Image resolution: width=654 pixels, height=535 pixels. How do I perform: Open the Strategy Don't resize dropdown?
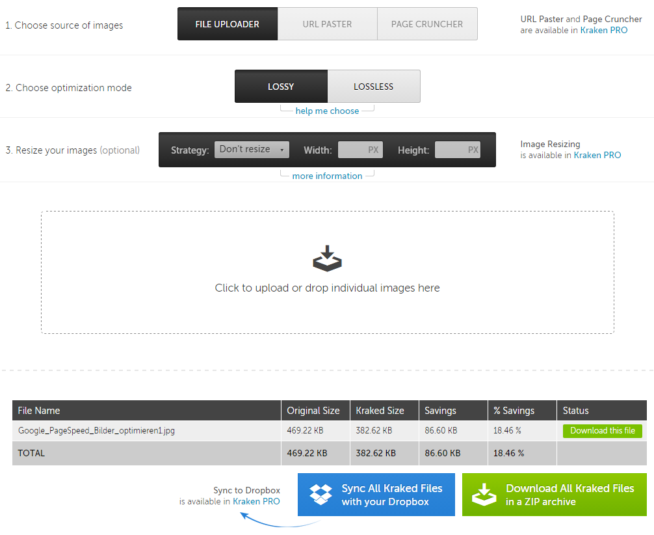click(252, 150)
